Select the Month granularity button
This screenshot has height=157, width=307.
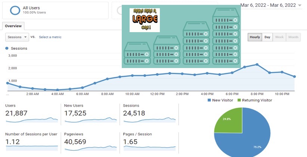pyautogui.click(x=293, y=37)
